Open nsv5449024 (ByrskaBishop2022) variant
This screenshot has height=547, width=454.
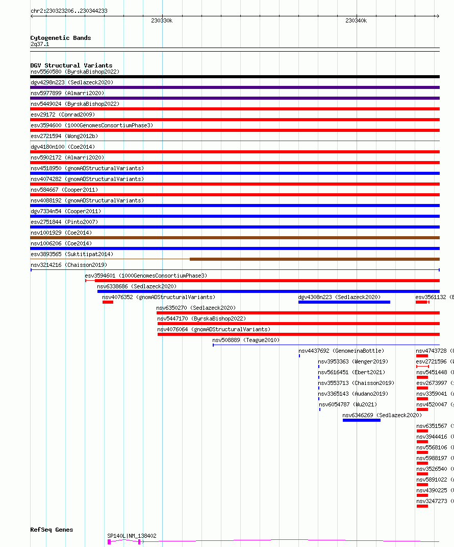point(75,104)
